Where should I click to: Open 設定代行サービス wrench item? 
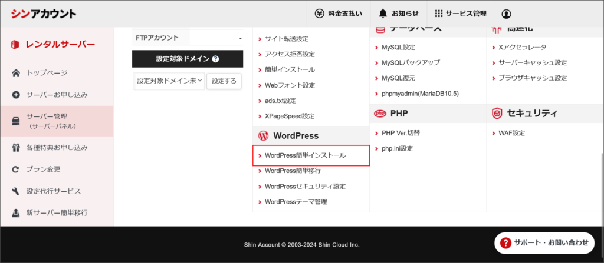click(x=53, y=191)
